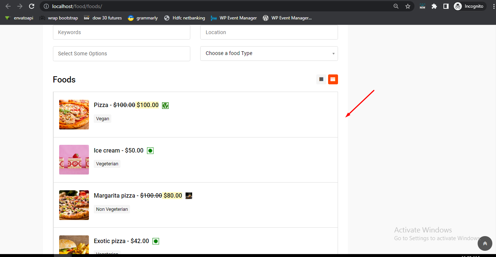This screenshot has width=496, height=257.
Task: Click the Foods heading
Action: pos(64,80)
